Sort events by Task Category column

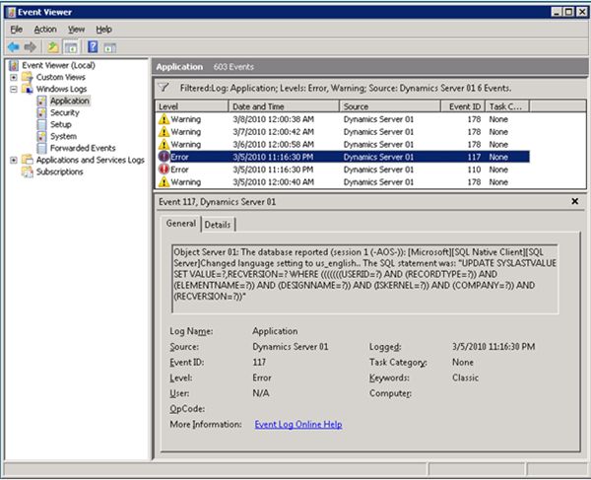507,106
